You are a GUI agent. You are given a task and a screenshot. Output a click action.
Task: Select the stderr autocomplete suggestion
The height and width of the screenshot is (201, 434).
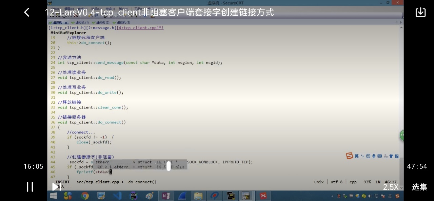tap(140, 162)
